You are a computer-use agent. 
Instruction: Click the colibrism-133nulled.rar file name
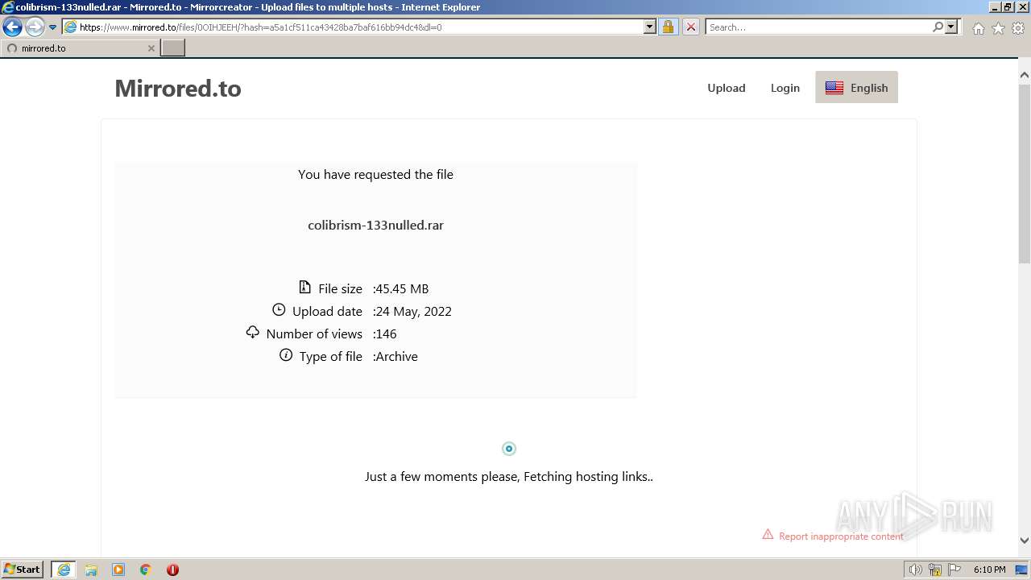375,225
